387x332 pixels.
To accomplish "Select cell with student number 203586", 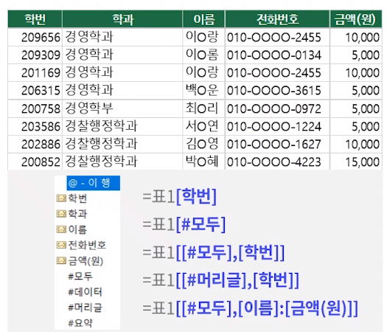I will [x=35, y=126].
